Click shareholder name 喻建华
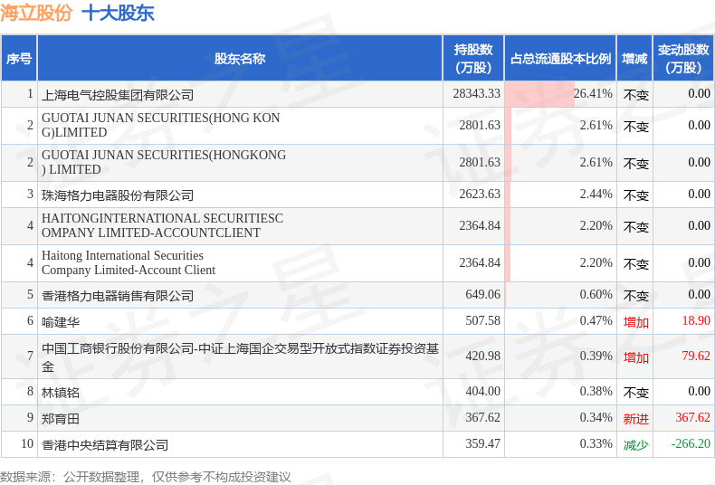 click(61, 322)
